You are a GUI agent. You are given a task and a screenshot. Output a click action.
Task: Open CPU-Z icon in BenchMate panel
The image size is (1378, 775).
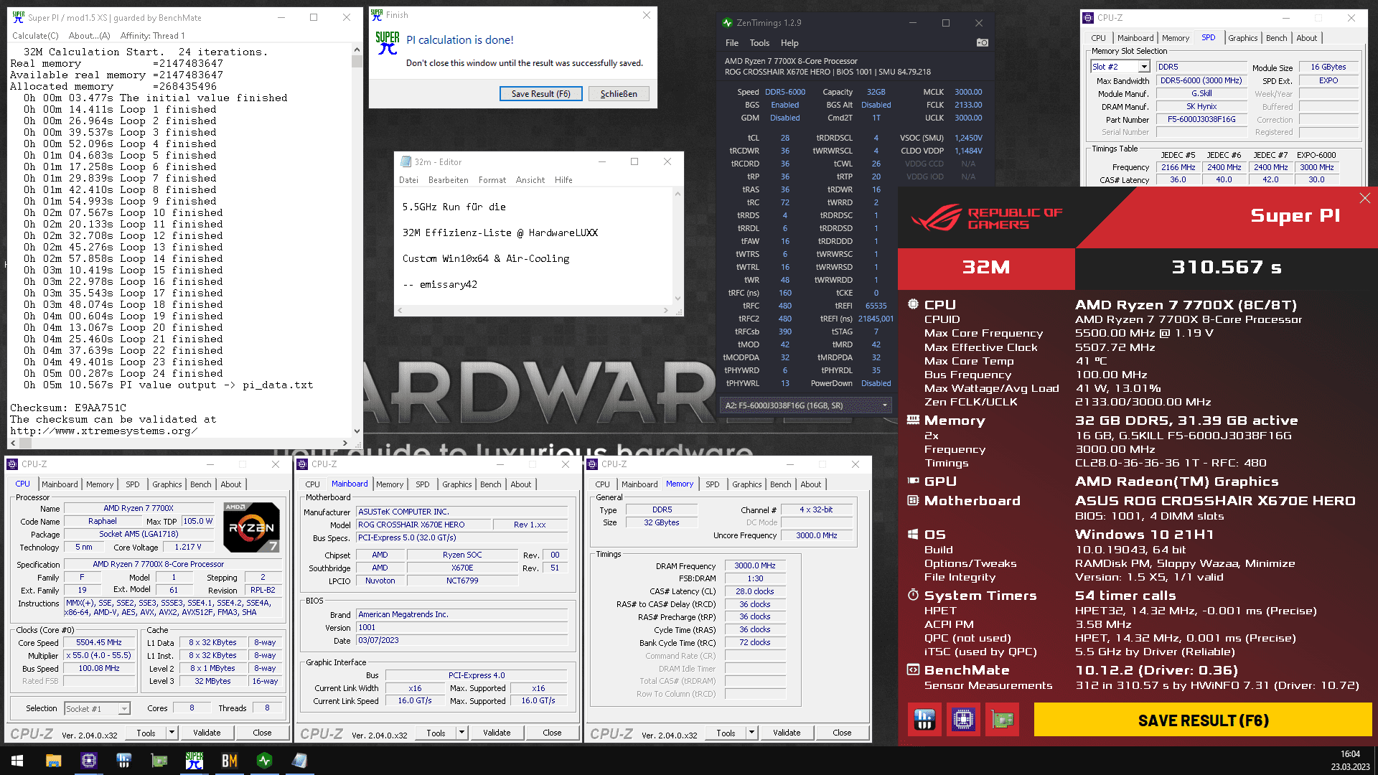[963, 720]
